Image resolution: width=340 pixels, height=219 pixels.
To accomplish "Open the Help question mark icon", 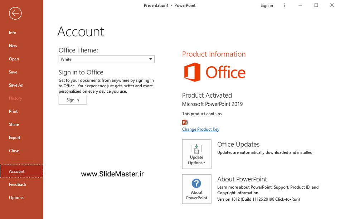I will [285, 5].
